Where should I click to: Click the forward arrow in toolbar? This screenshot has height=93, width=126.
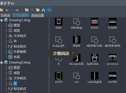[x=17, y=10]
